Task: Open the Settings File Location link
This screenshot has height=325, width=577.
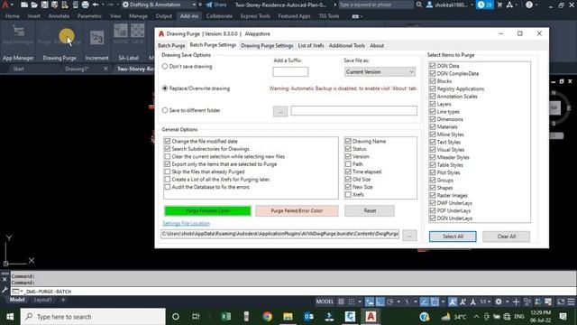Action: click(187, 223)
